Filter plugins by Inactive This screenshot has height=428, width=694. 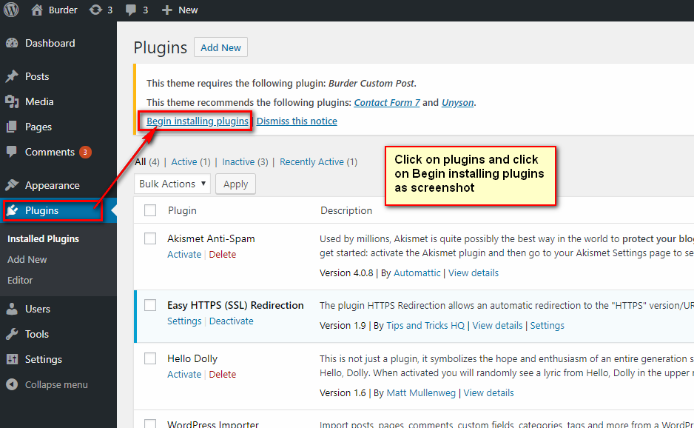point(238,161)
